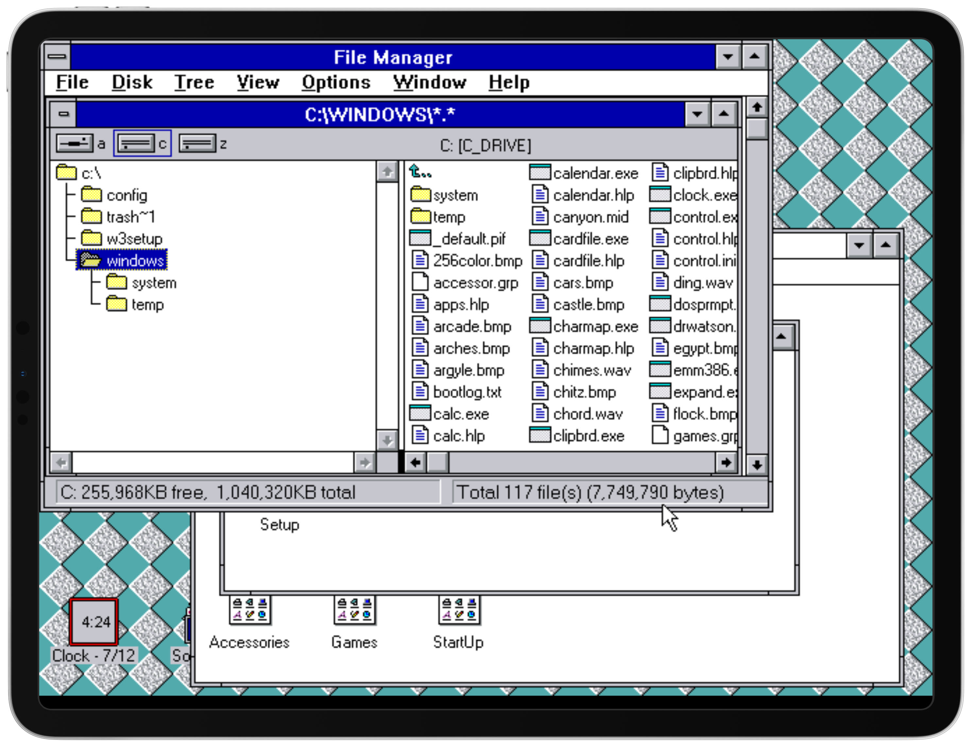This screenshot has height=748, width=972.
Task: Click file list horizontal scroll thumb
Action: click(438, 463)
